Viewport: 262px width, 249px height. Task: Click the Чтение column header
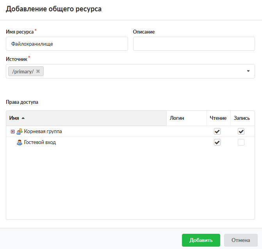(218, 118)
